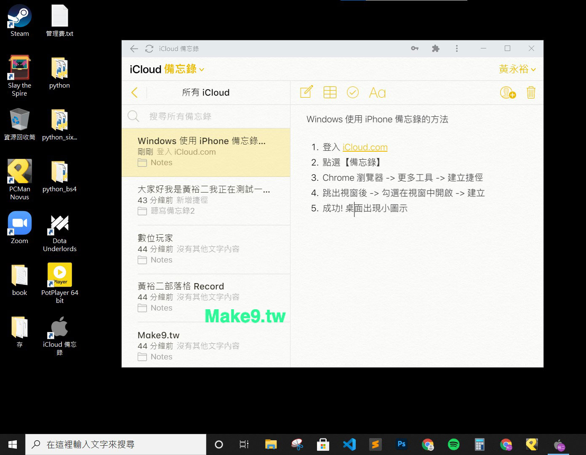Select the python_six folder
Viewport: 586px width, 455px height.
(x=60, y=125)
